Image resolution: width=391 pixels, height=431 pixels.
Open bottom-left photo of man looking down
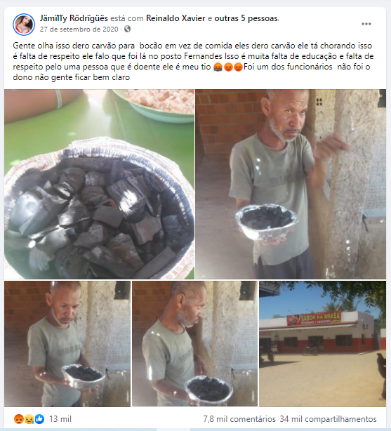click(67, 343)
